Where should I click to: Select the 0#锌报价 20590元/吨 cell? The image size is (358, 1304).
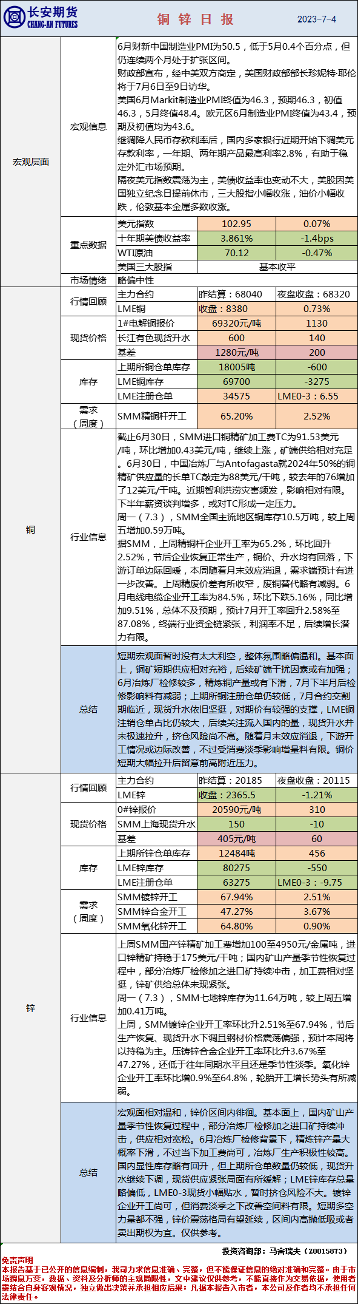tap(236, 810)
